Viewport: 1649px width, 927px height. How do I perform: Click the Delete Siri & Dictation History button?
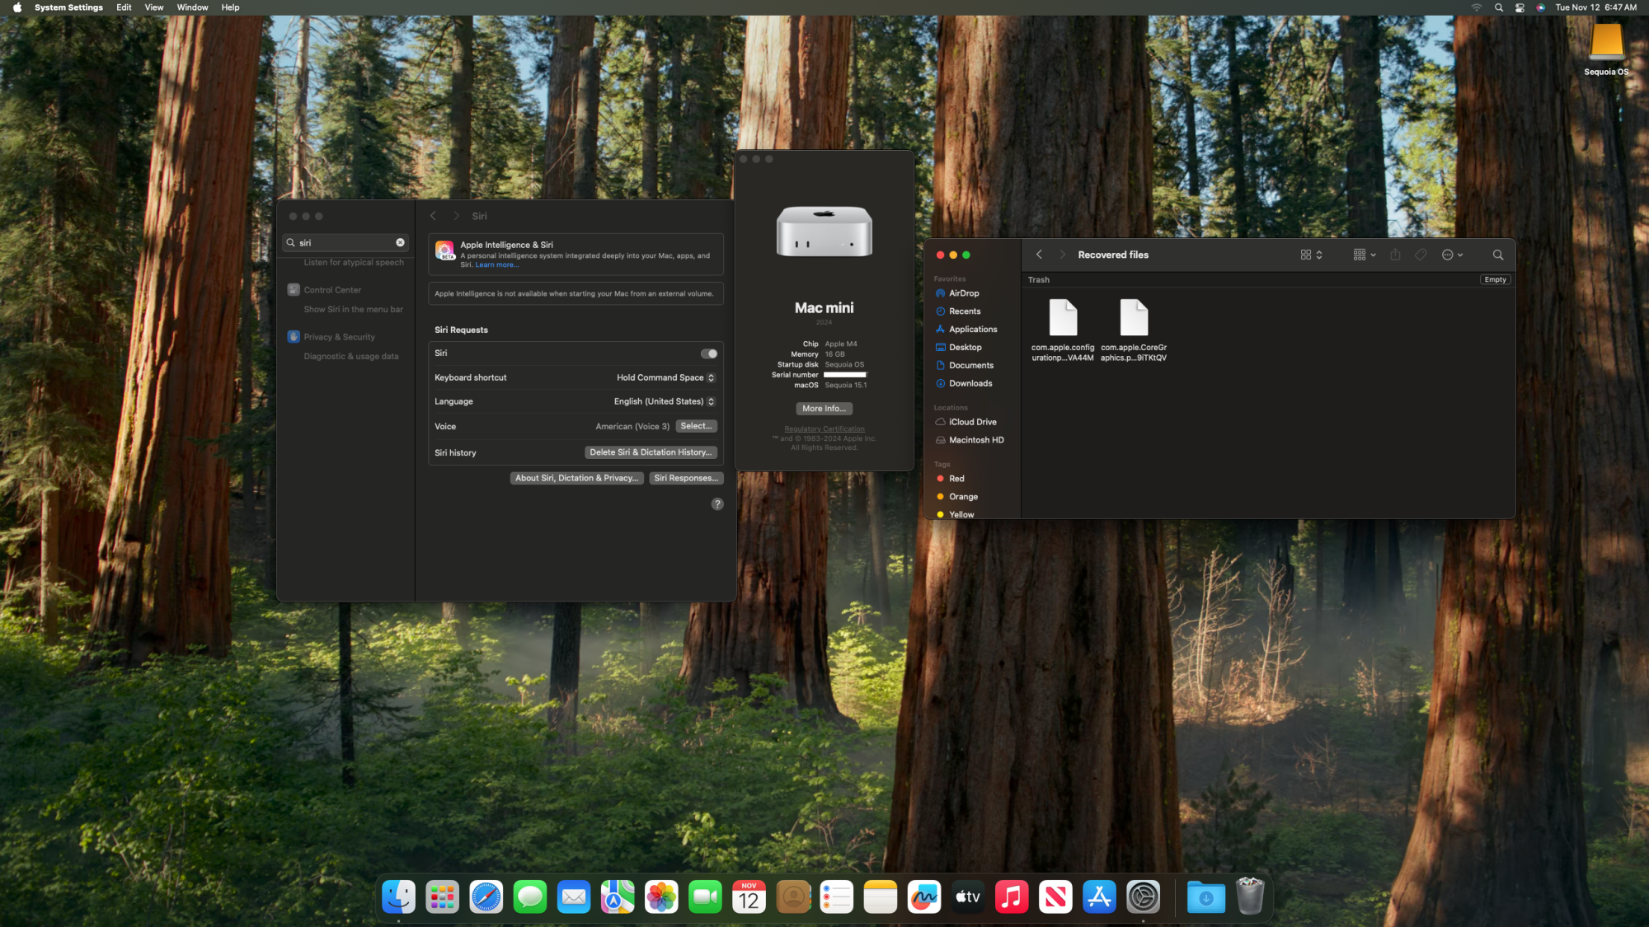click(x=650, y=452)
